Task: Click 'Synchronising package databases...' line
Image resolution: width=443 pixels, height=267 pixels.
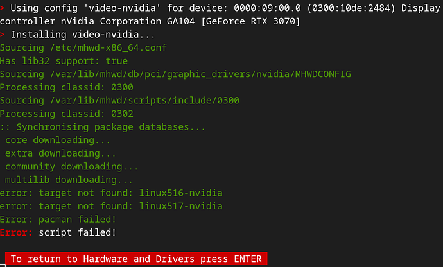Action: [x=103, y=127]
